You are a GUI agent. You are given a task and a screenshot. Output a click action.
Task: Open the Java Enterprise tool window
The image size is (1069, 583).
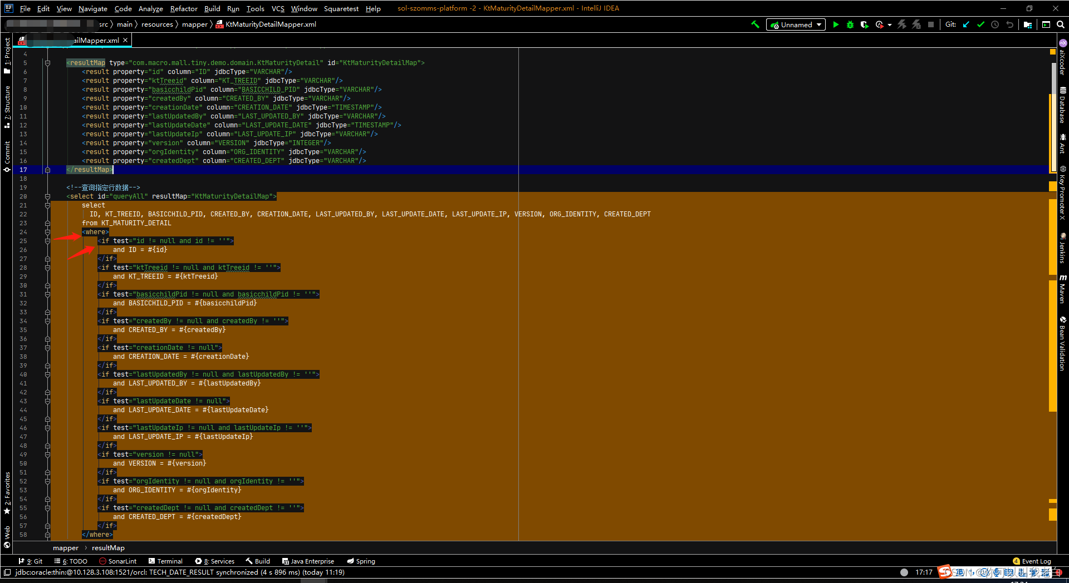pos(308,561)
